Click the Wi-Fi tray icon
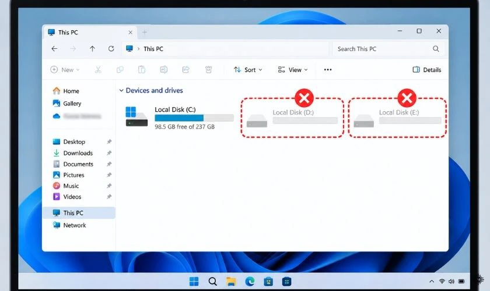The image size is (490, 291). (x=442, y=281)
